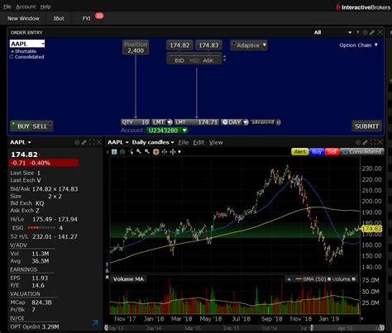Set the price slider to BID
The height and width of the screenshot is (333, 392).
[179, 60]
